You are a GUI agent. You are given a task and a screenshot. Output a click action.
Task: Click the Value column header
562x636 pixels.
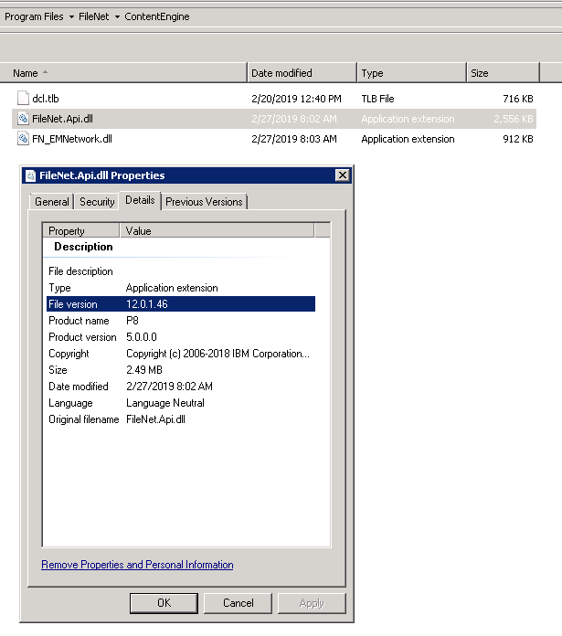click(217, 230)
